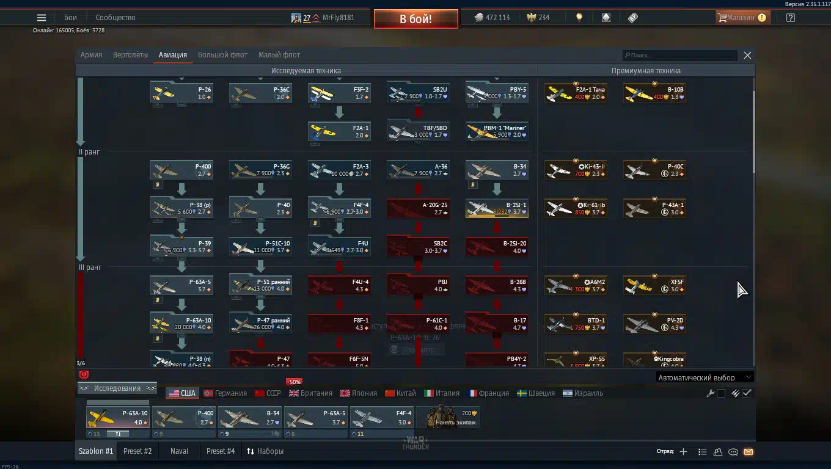Open the Автоматический выбор dropdown

(x=705, y=377)
